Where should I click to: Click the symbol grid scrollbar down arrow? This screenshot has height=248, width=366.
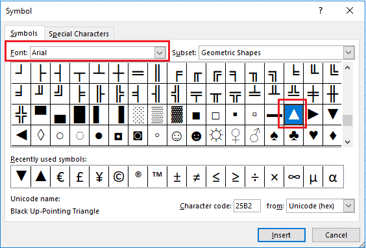(x=348, y=142)
